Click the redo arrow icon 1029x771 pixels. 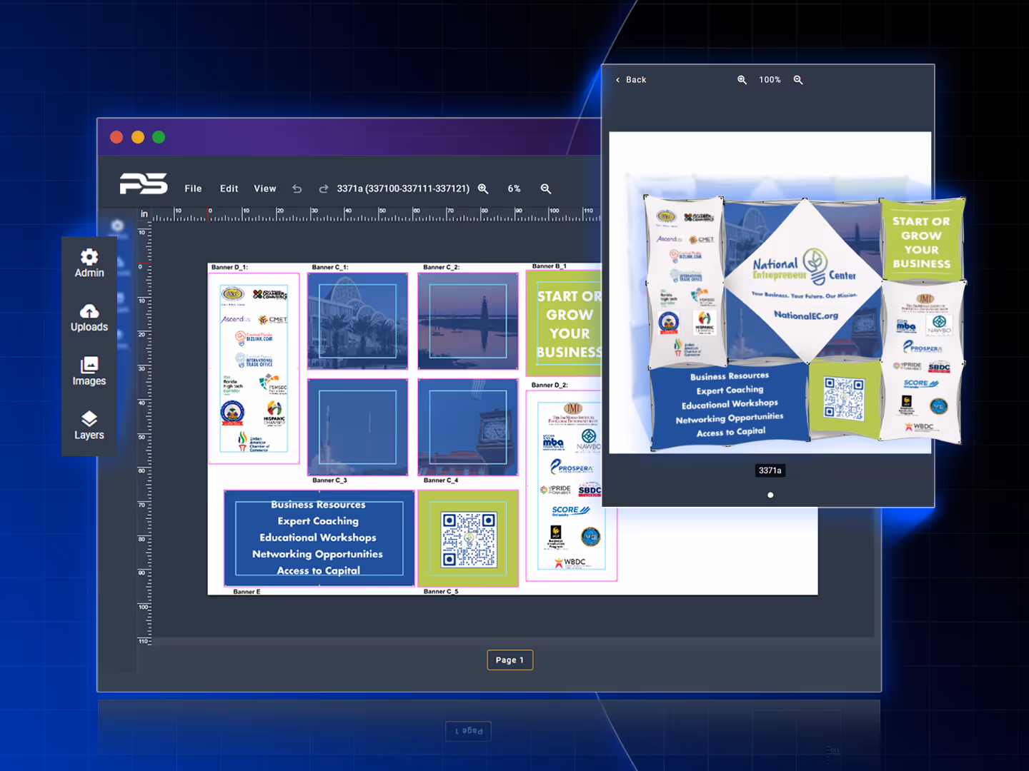click(x=324, y=189)
